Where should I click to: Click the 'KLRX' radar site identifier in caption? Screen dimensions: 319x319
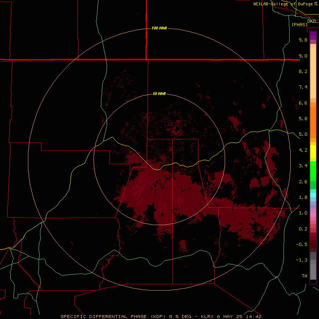click(207, 317)
